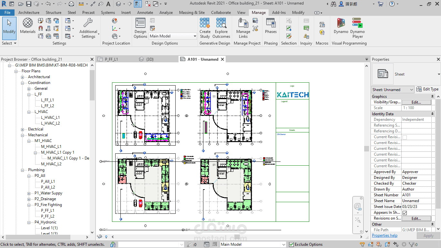Open the Annotate ribbon tab
Viewport: 441px width, 248px height.
tap(145, 12)
